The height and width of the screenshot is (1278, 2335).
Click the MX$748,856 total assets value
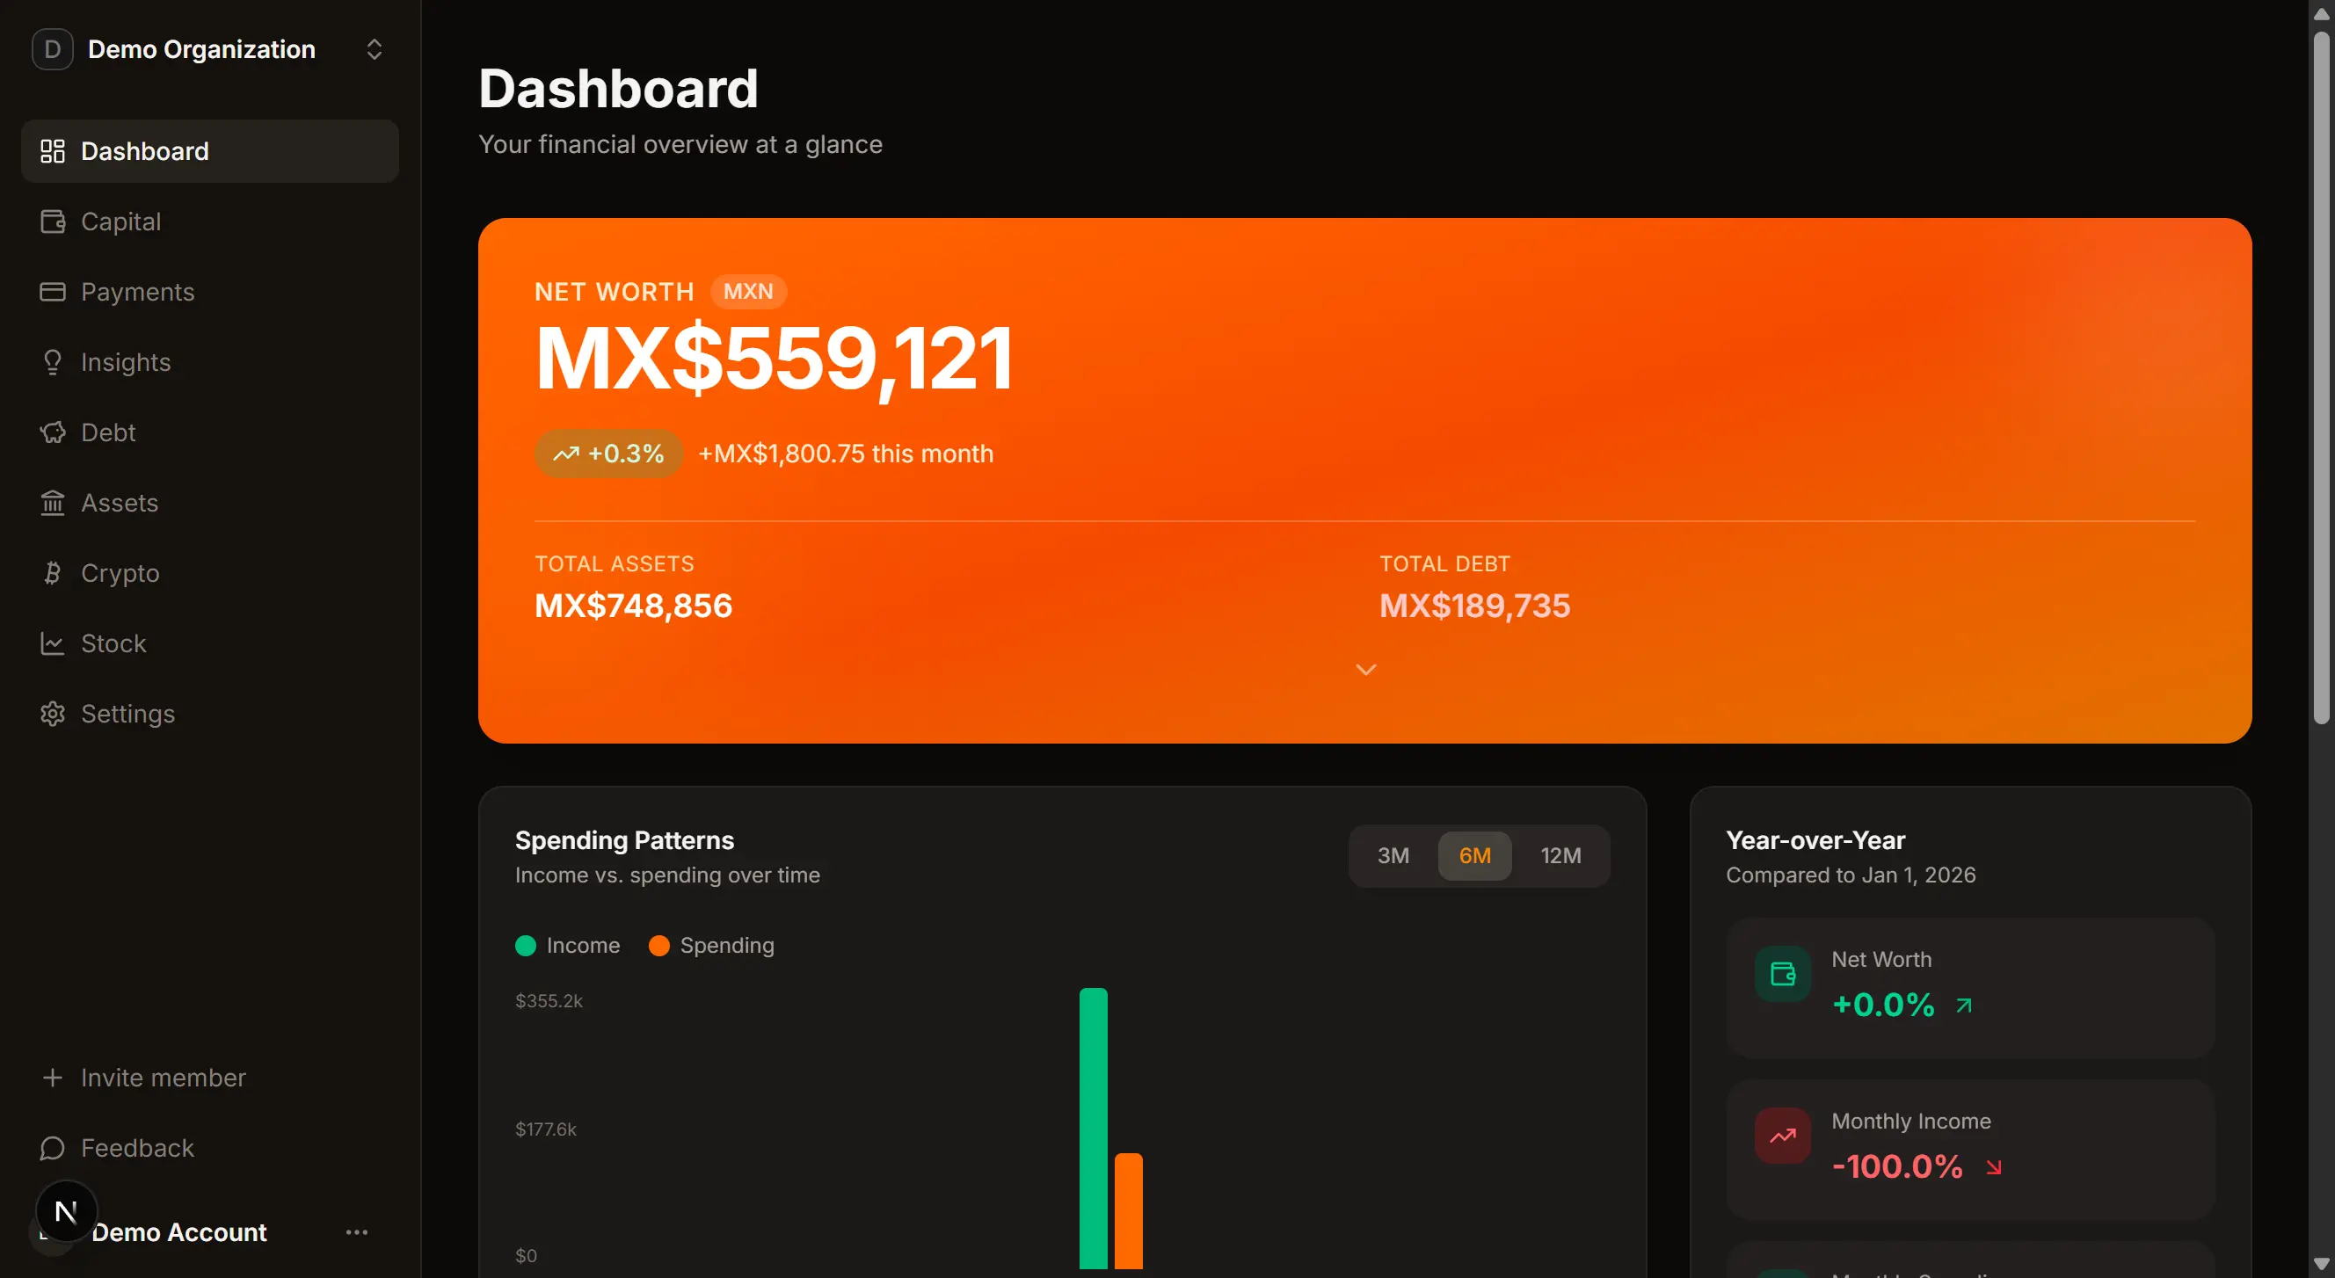(x=633, y=606)
